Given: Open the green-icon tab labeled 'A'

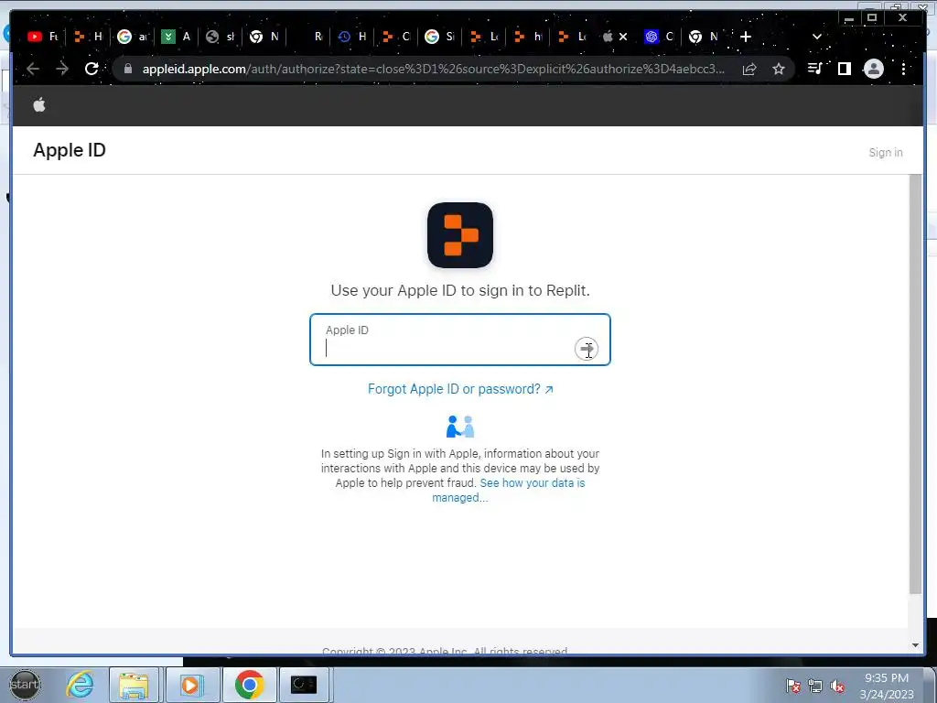Looking at the screenshot, I should 177,37.
